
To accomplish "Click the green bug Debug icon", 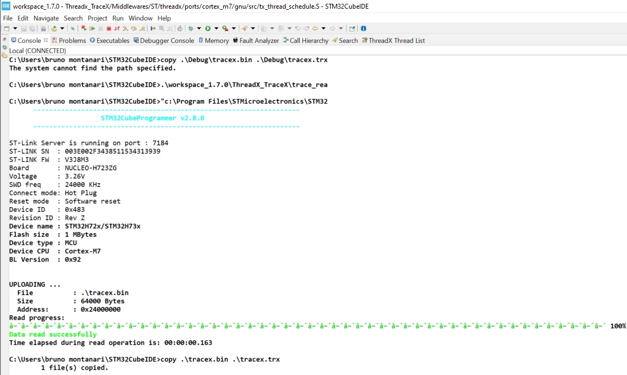I will point(191,28).
